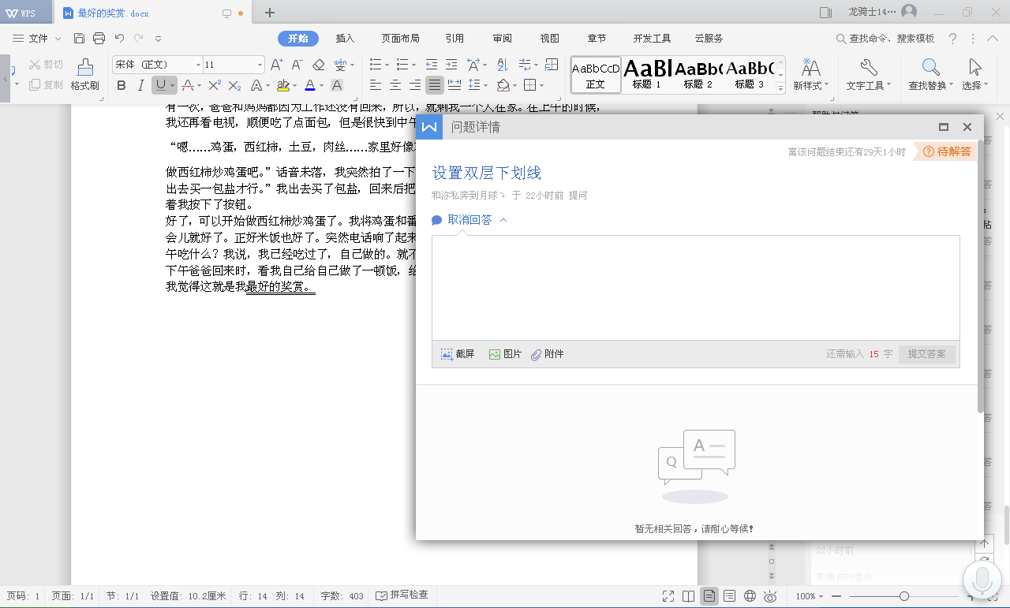Apply the 标题 1 heading style
1010x608 pixels.
(647, 74)
